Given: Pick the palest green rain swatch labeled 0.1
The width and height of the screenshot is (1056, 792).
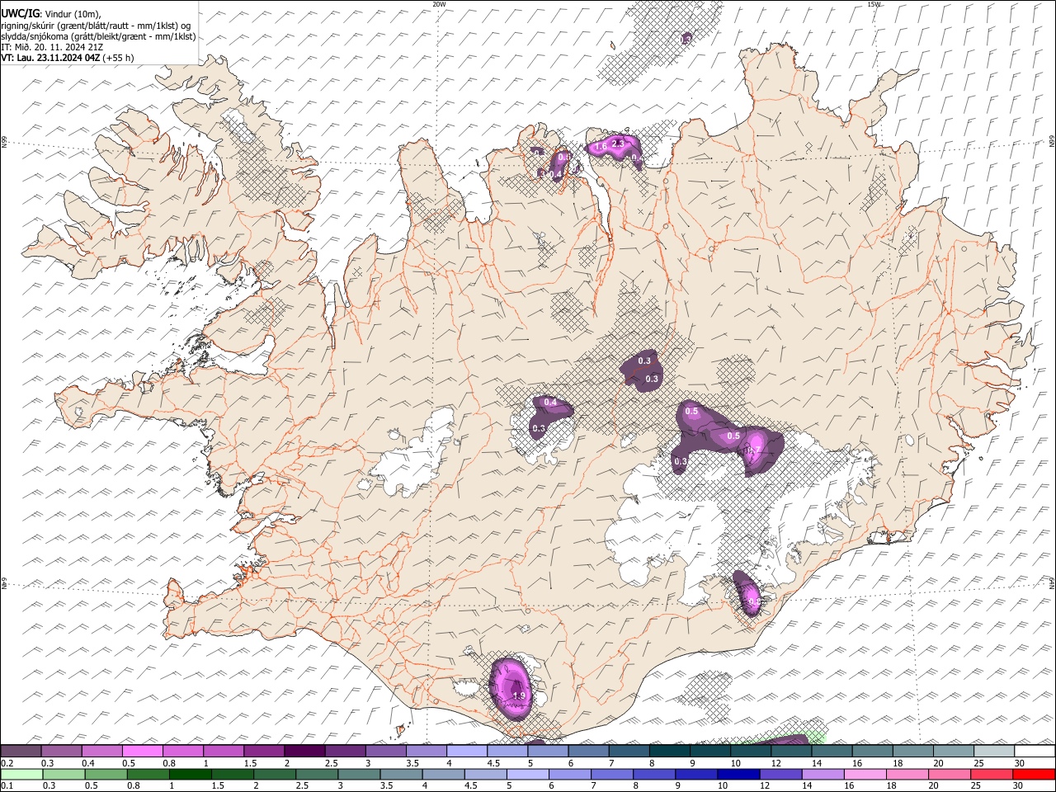Looking at the screenshot, I should [21, 775].
